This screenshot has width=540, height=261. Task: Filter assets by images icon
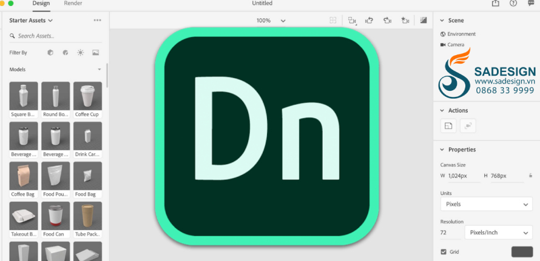tap(96, 53)
